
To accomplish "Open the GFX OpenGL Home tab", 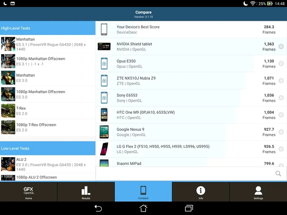I will click(x=29, y=192).
